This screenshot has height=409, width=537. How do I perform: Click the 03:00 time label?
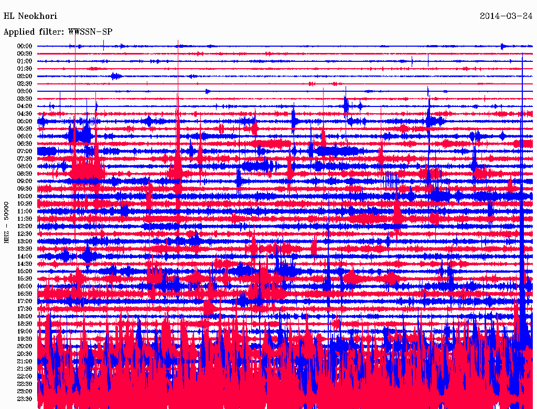(25, 91)
